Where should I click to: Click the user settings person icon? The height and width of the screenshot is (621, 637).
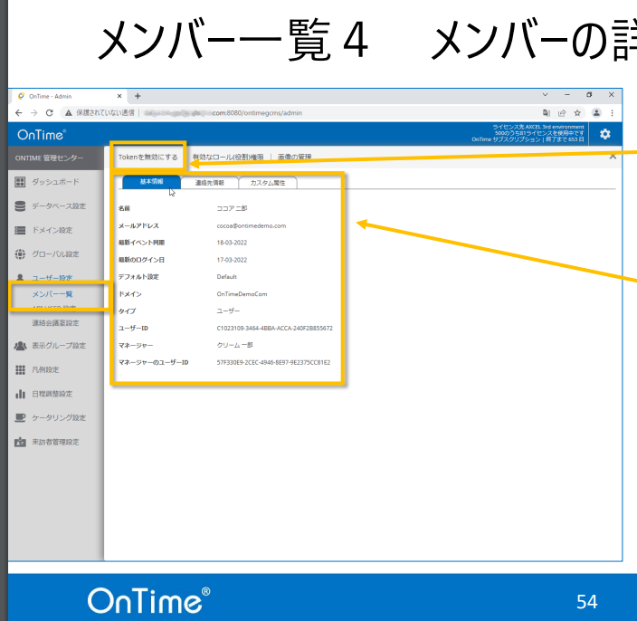pyautogui.click(x=20, y=278)
